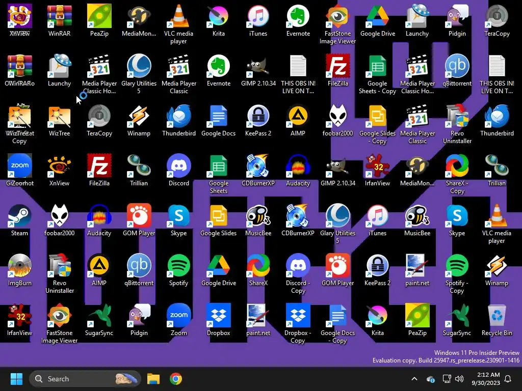The width and height of the screenshot is (522, 391).
Task: Click the Spotify icon beside qBittorrent
Action: (x=179, y=270)
